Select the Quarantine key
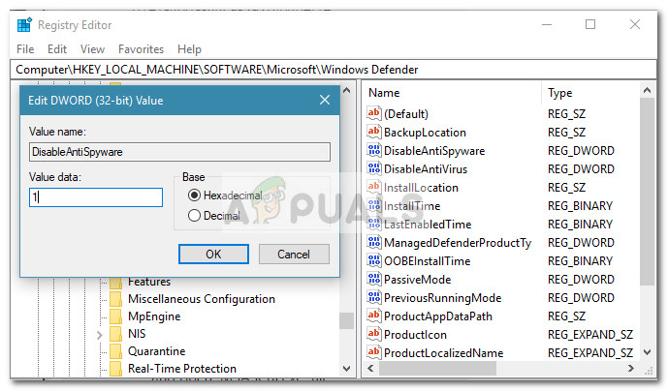This screenshot has height=391, width=668. [157, 351]
